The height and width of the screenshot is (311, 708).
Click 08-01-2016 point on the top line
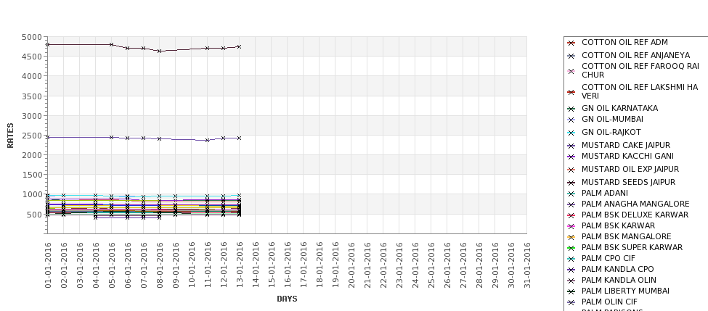click(x=159, y=51)
